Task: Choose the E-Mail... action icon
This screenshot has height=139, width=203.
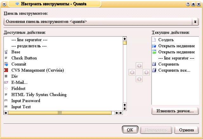Action: tap(6, 83)
